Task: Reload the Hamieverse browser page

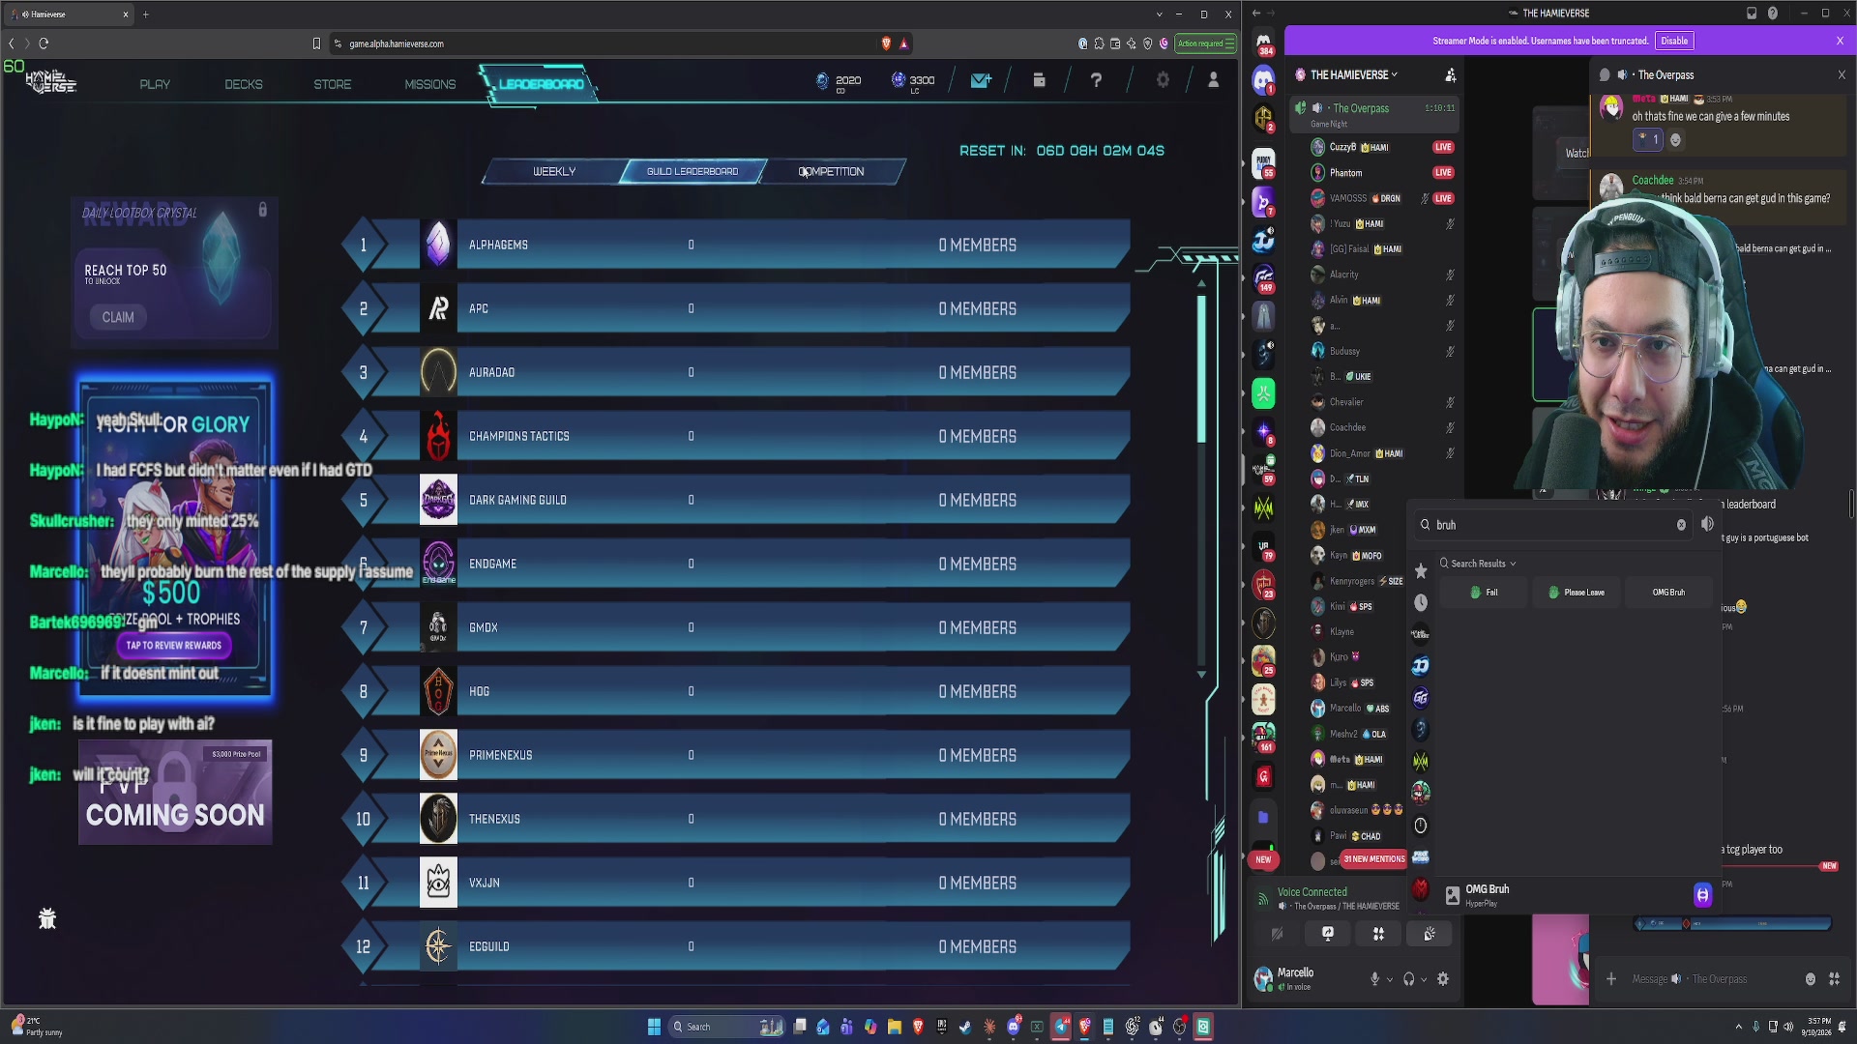Action: point(44,43)
